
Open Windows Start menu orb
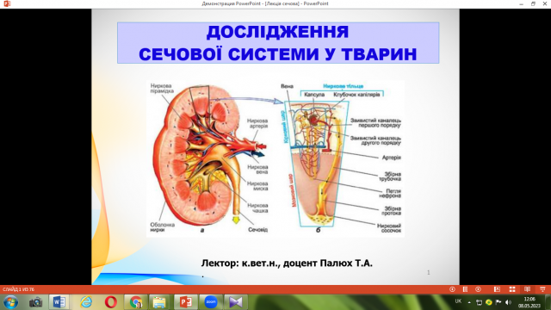[x=10, y=302]
